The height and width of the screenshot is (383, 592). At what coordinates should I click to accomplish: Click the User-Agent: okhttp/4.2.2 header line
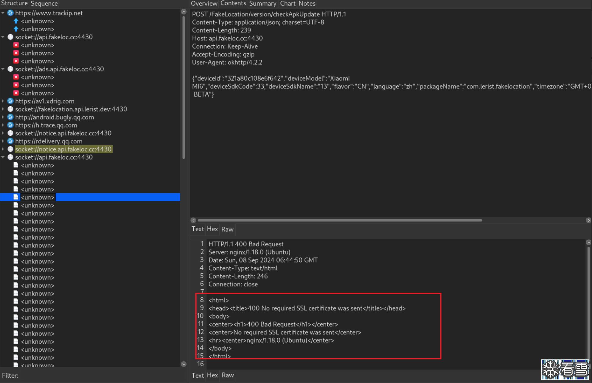[x=227, y=62]
